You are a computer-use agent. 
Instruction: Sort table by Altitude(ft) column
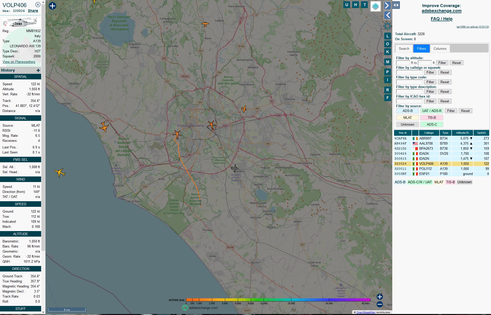click(x=462, y=133)
